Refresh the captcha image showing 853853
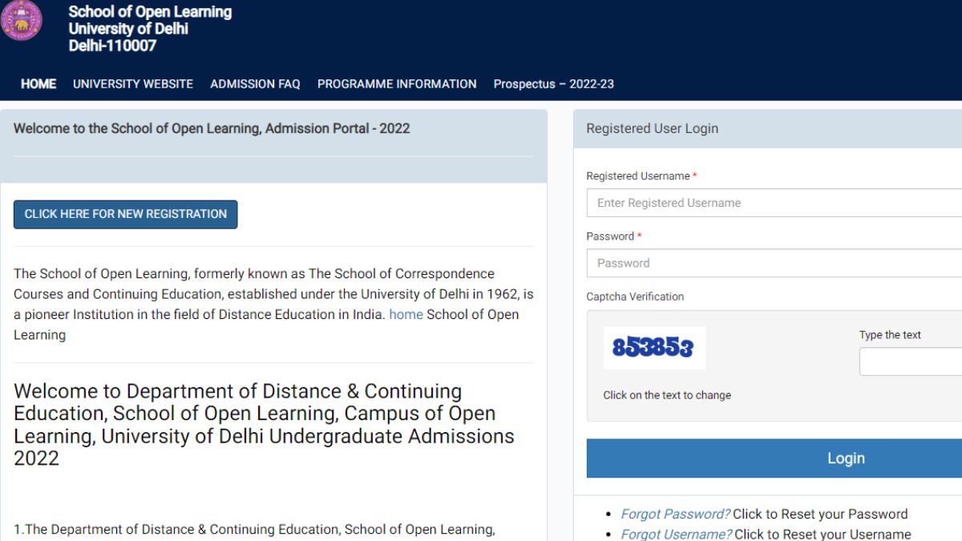 [653, 348]
